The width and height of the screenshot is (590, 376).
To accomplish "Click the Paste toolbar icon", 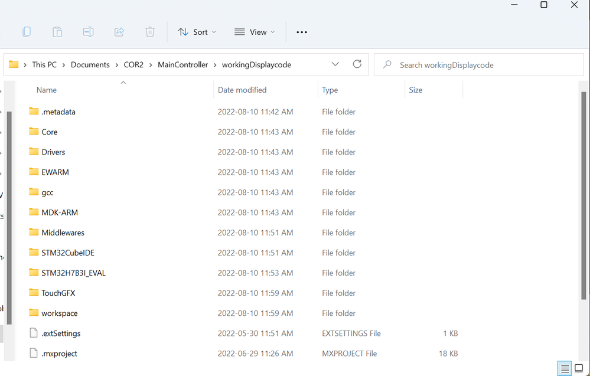I will tap(57, 32).
